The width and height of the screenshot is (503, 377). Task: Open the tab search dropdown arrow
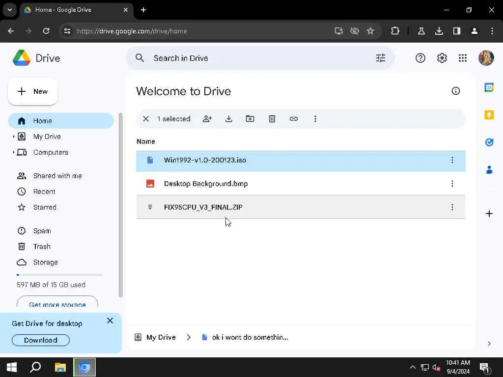point(10,10)
